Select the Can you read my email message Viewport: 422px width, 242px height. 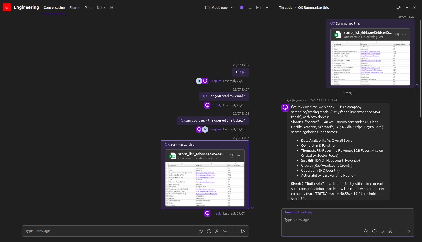tap(224, 96)
